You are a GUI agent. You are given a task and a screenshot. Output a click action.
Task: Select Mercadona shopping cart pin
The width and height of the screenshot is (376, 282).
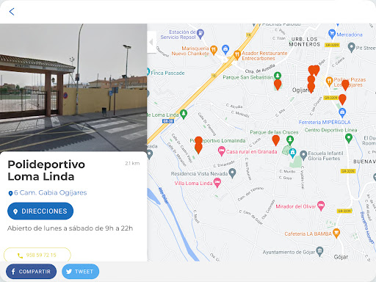[x=332, y=34]
